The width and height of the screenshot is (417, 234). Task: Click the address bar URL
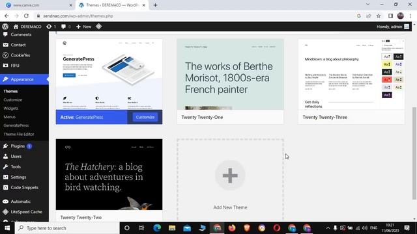[78, 16]
